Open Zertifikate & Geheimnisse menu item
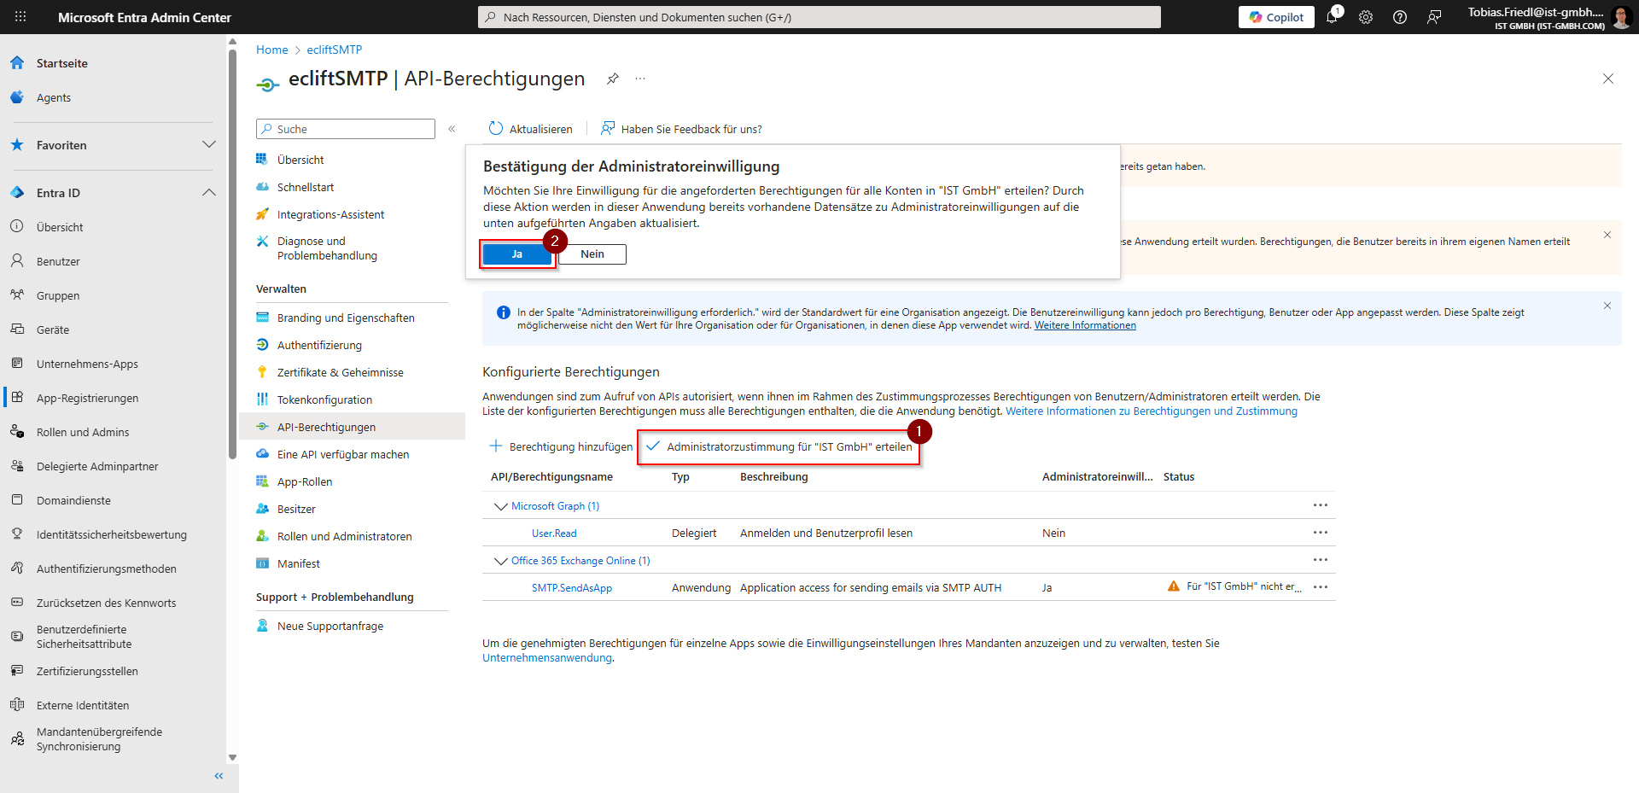Image resolution: width=1639 pixels, height=793 pixels. pos(340,372)
